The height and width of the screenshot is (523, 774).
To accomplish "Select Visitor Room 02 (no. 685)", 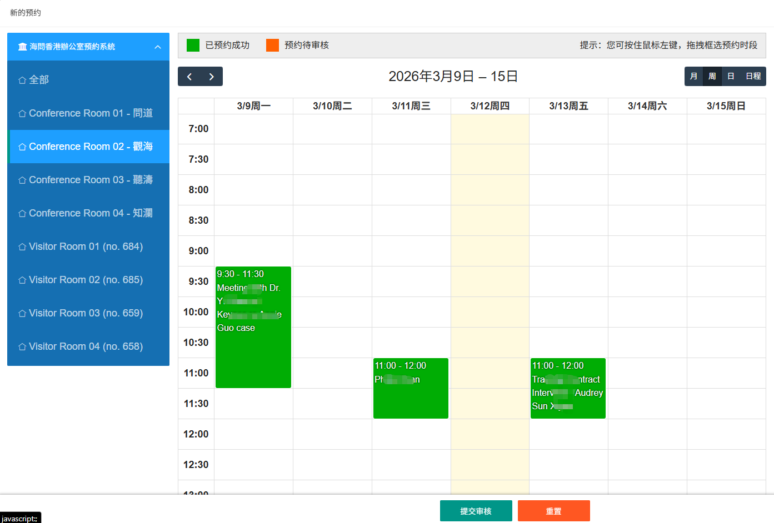I will coord(86,280).
